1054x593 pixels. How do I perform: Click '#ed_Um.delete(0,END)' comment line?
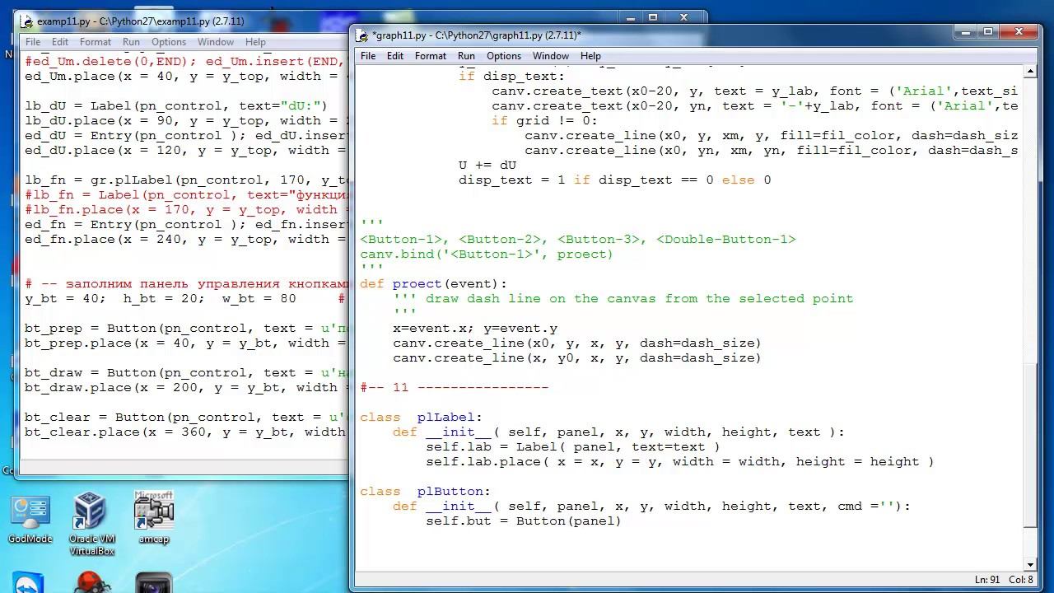(186, 62)
